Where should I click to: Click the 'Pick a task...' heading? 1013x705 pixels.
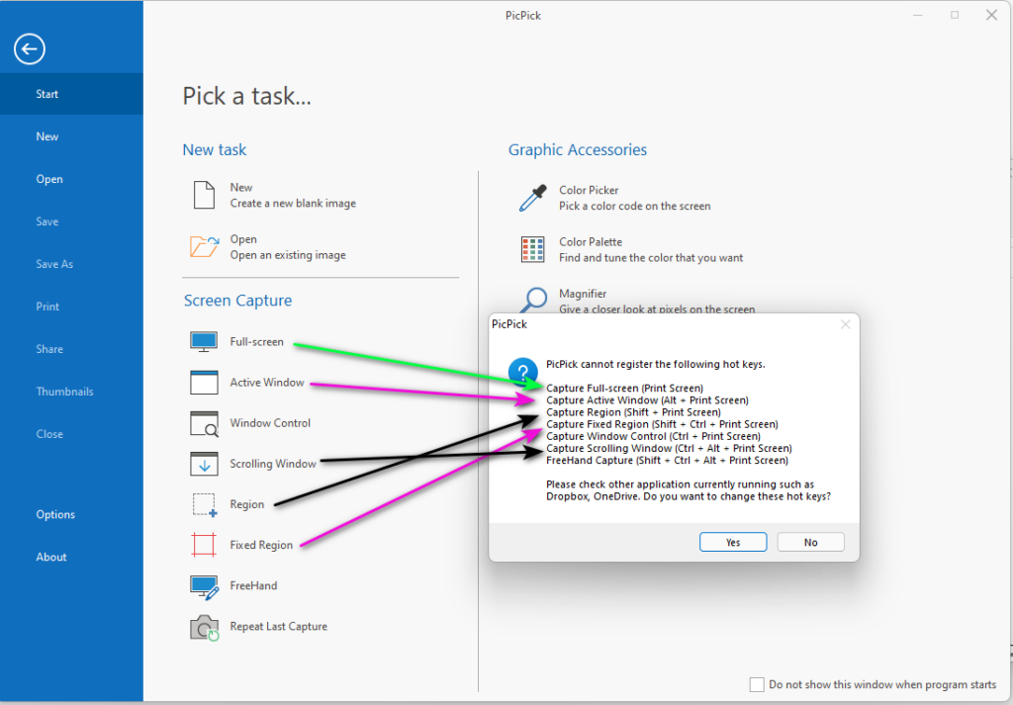246,96
